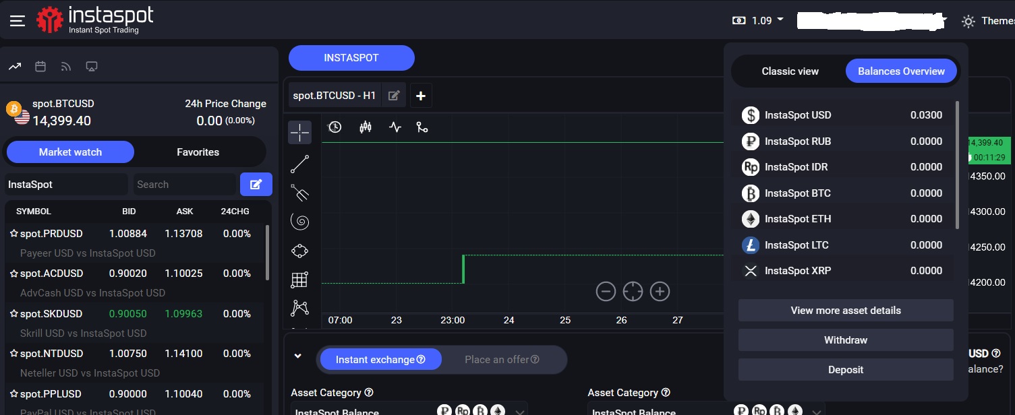Click the market watch list scrollbar
Image resolution: width=1015 pixels, height=415 pixels.
[268, 253]
